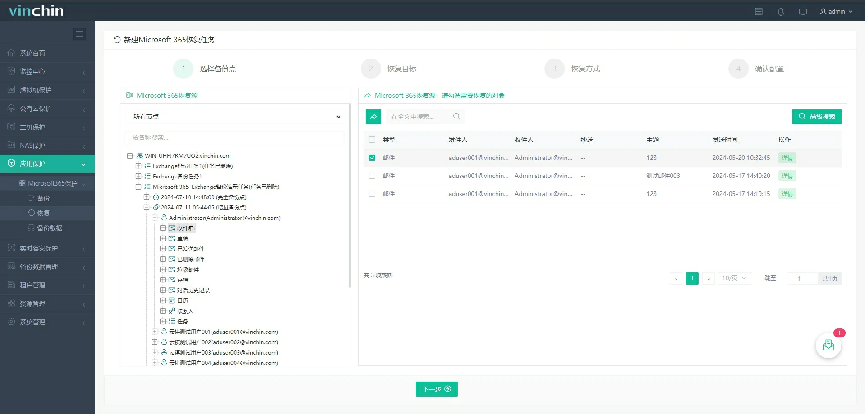This screenshot has height=414, width=865.
Task: Open the notification bell icon
Action: click(781, 12)
